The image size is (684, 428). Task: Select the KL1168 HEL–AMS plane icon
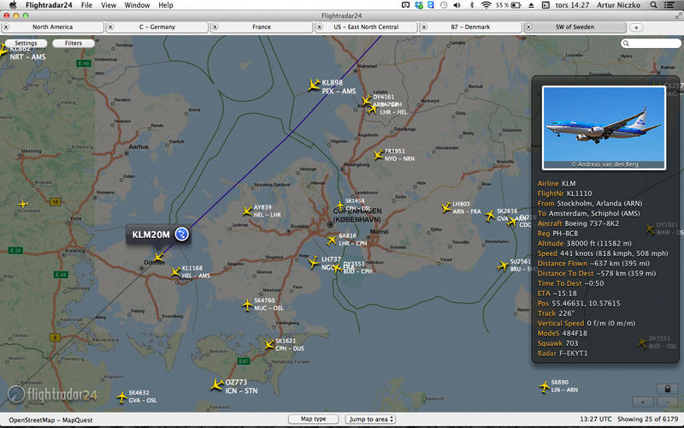tap(175, 272)
